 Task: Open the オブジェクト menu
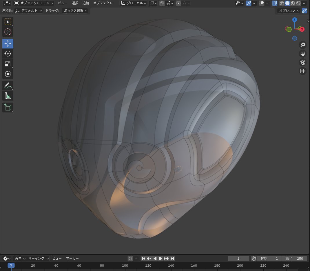pyautogui.click(x=103, y=3)
